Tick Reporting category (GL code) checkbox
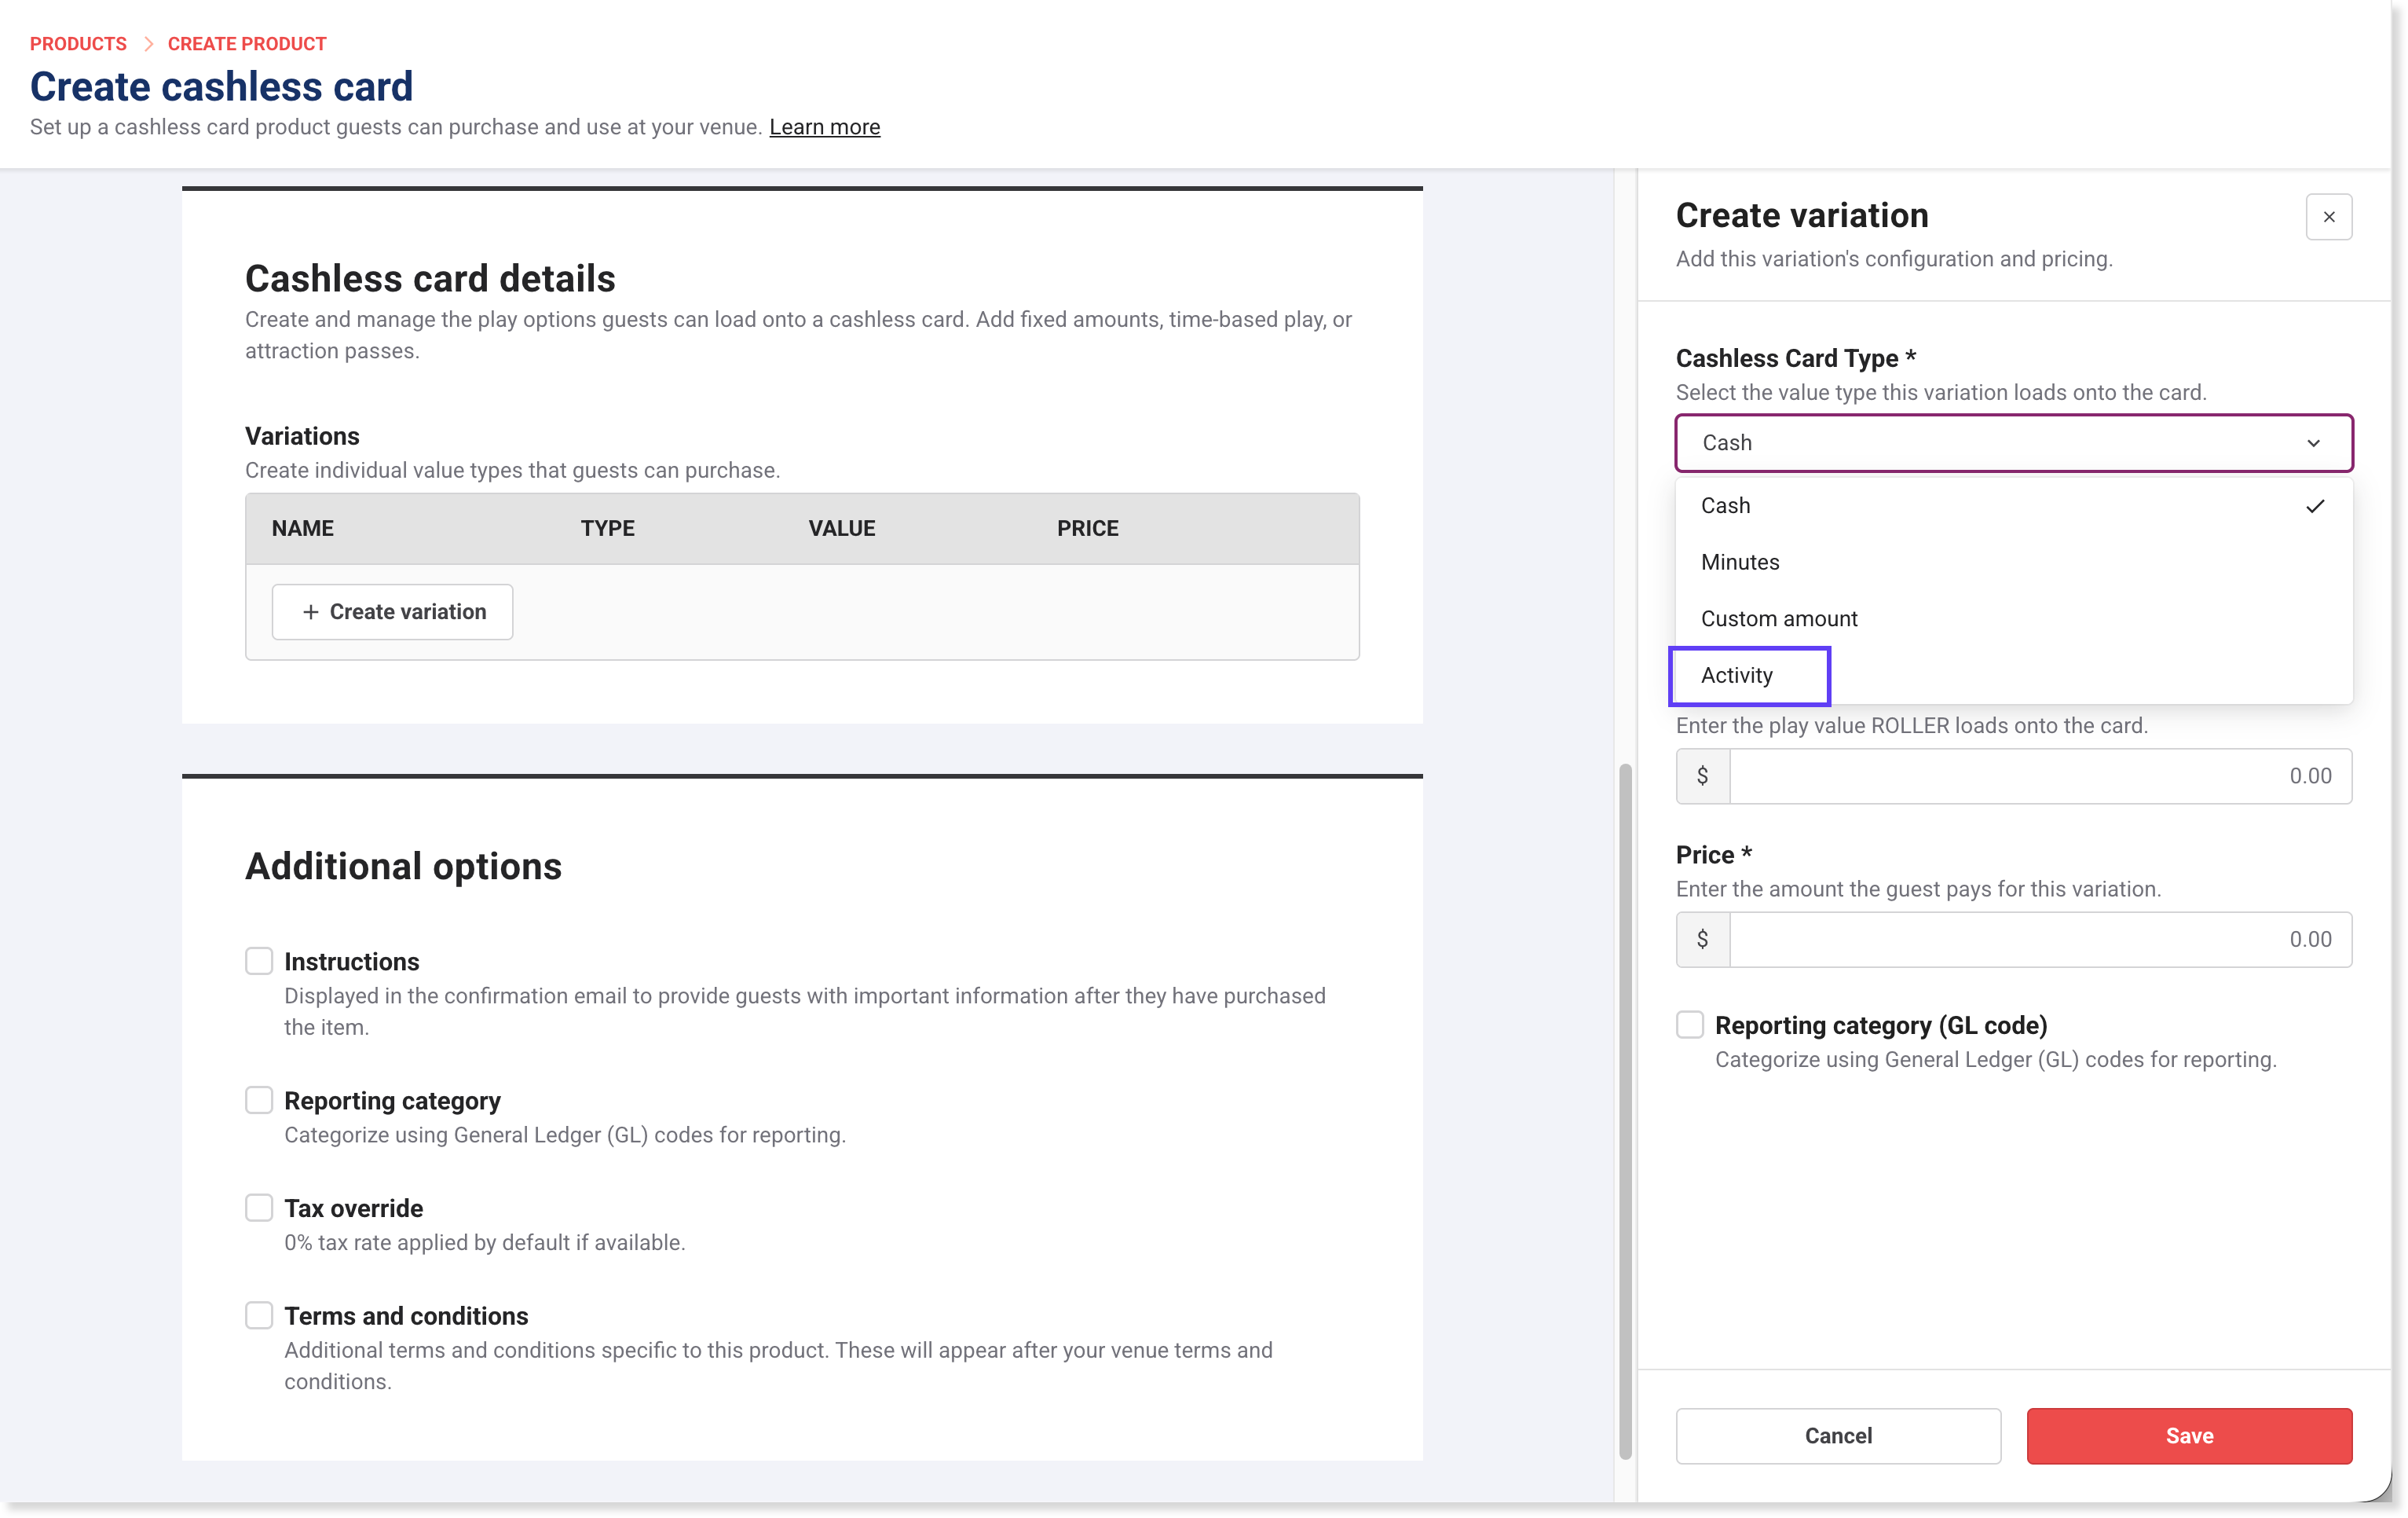Screen dimensions: 2408x1518 1689,1025
